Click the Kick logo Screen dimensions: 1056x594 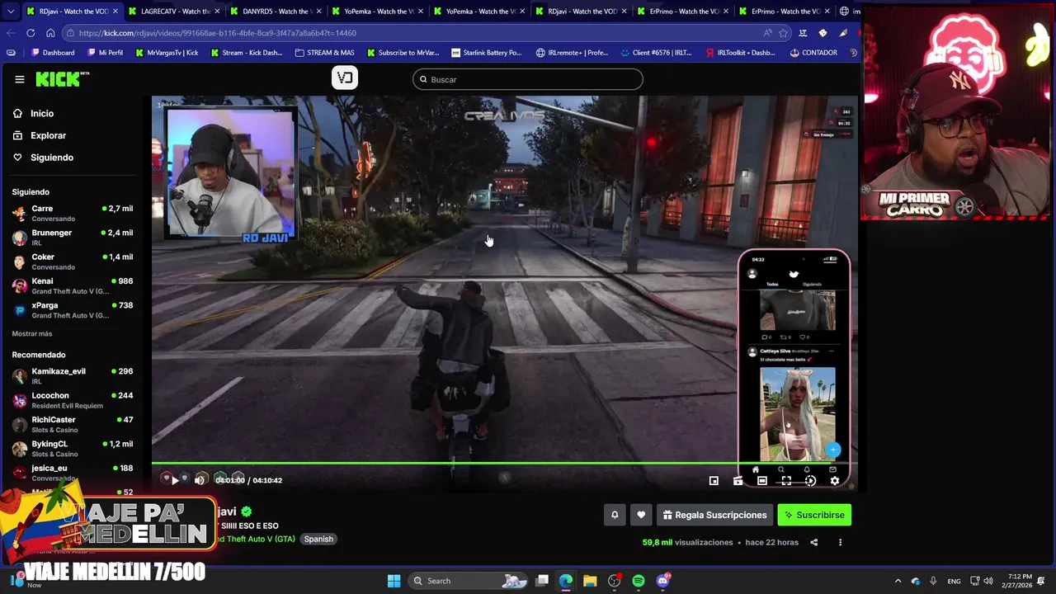click(62, 79)
